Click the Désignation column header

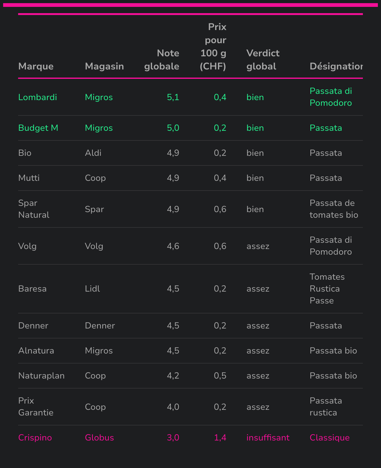pyautogui.click(x=336, y=66)
